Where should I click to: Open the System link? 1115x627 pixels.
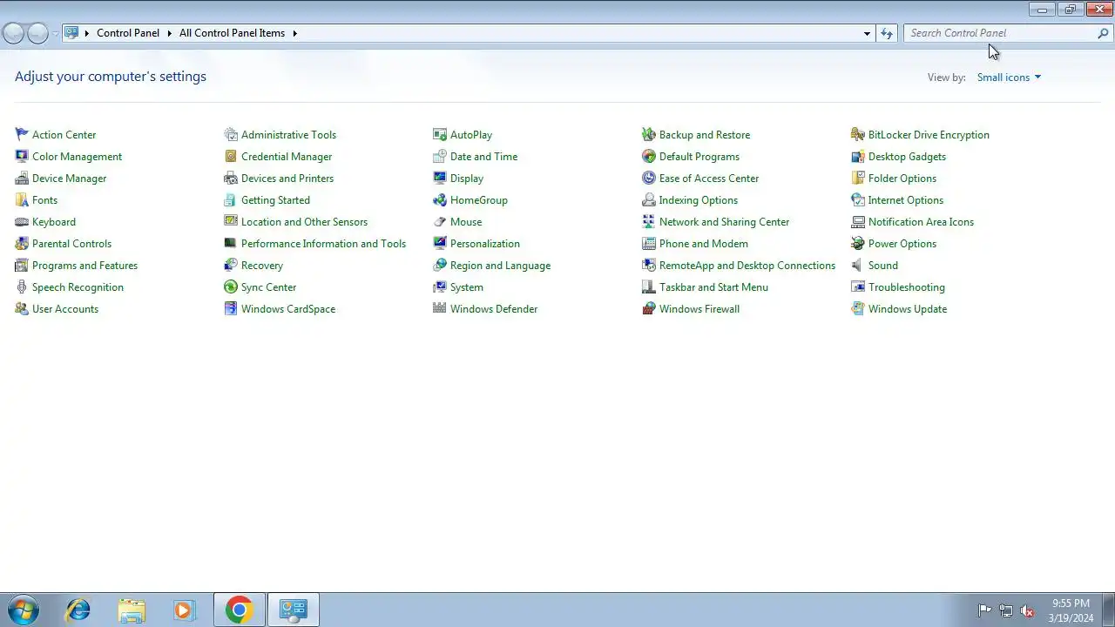pos(467,287)
